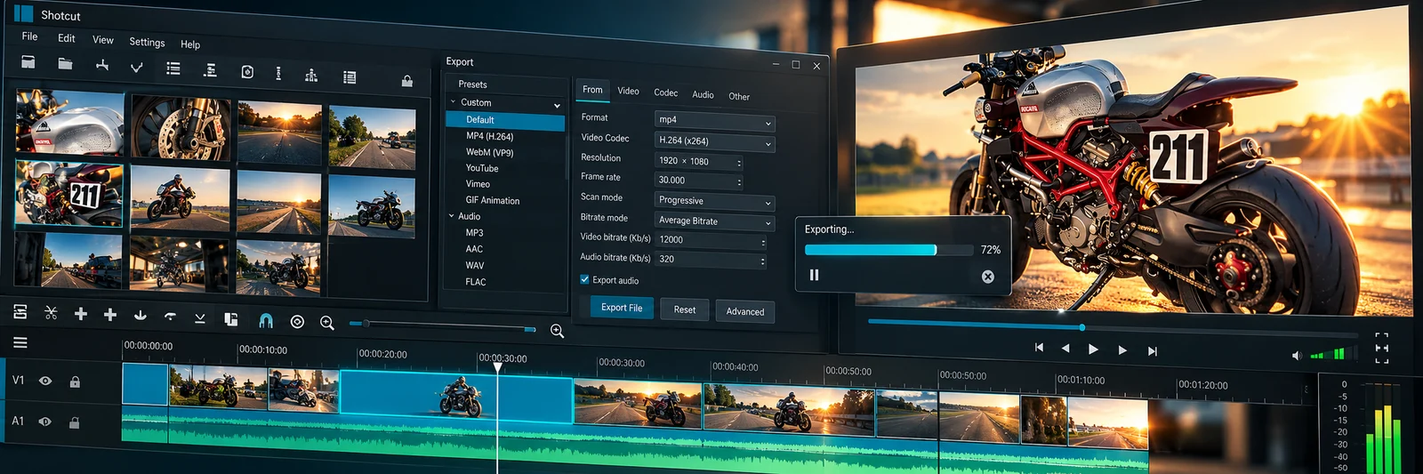Click the Frame rate stepper arrows
Screen dimensions: 1423x474
point(739,181)
